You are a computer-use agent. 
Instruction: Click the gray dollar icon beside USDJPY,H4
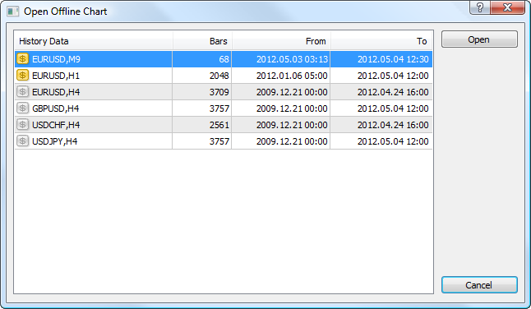coord(22,141)
